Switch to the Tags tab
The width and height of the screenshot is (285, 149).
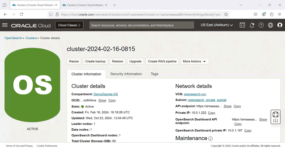(x=154, y=74)
